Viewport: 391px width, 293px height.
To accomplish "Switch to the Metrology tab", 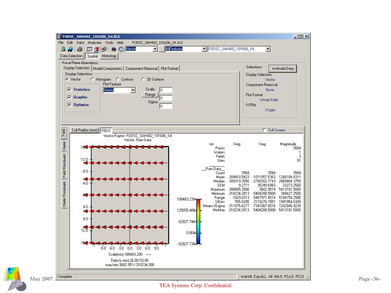I will (109, 56).
